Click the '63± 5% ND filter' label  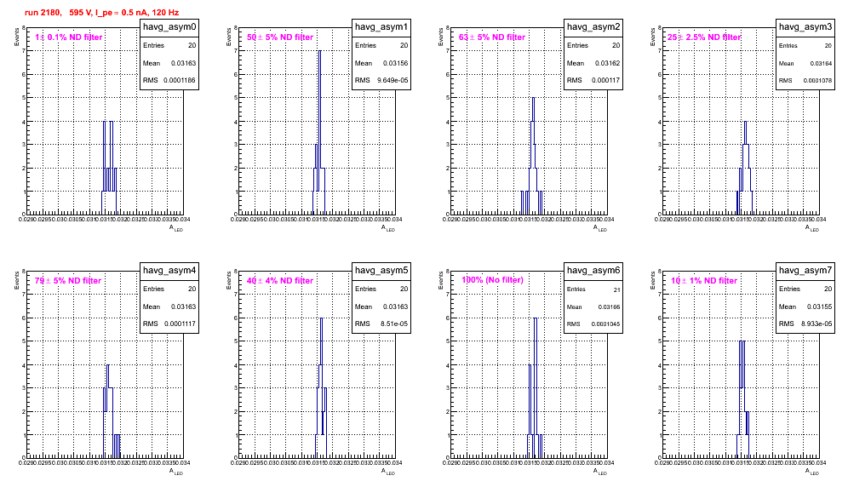pyautogui.click(x=492, y=37)
